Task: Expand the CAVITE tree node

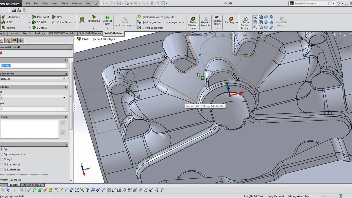Action: tap(75, 39)
